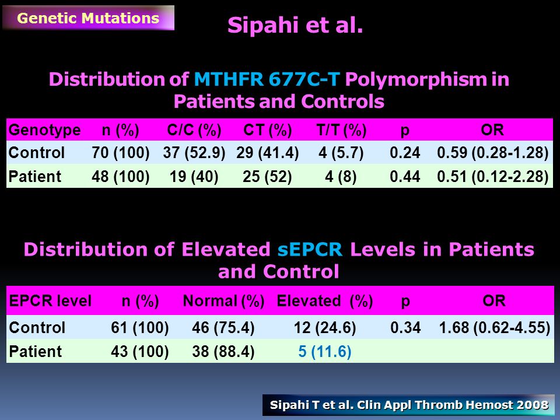The image size is (560, 420).
Task: Select odds ratio "1.68 (0.62-4.55)"
Action: pos(495,327)
